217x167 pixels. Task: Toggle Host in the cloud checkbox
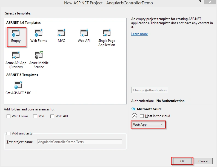tap(142, 116)
